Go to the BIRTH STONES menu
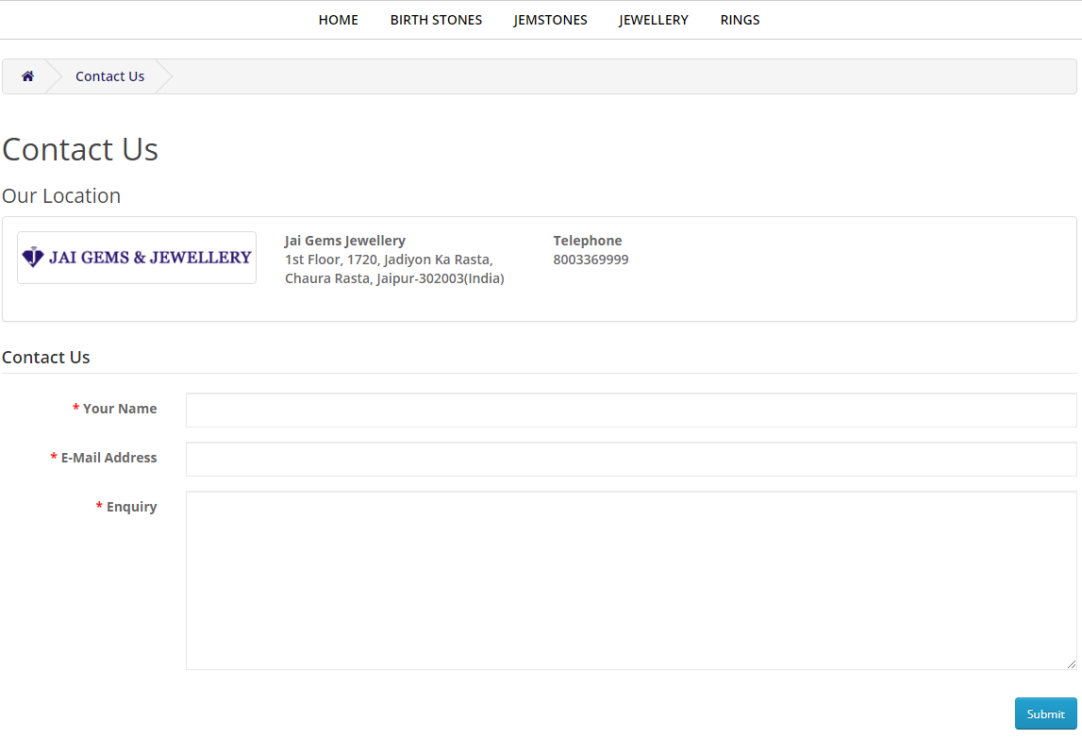The image size is (1082, 755). coord(436,20)
